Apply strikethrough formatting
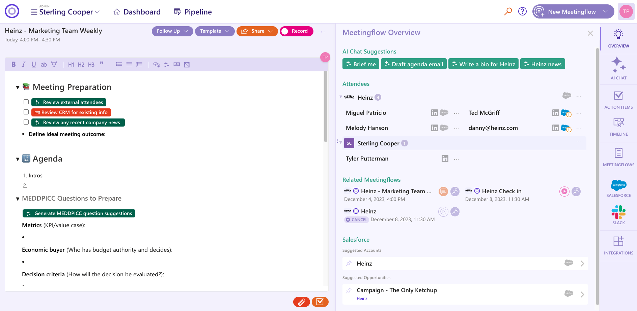 pyautogui.click(x=44, y=64)
